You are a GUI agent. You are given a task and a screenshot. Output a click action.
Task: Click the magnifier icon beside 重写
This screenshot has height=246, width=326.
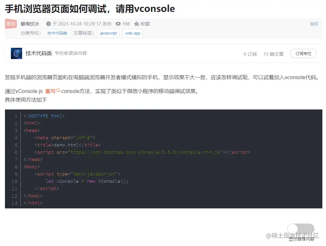(58, 90)
